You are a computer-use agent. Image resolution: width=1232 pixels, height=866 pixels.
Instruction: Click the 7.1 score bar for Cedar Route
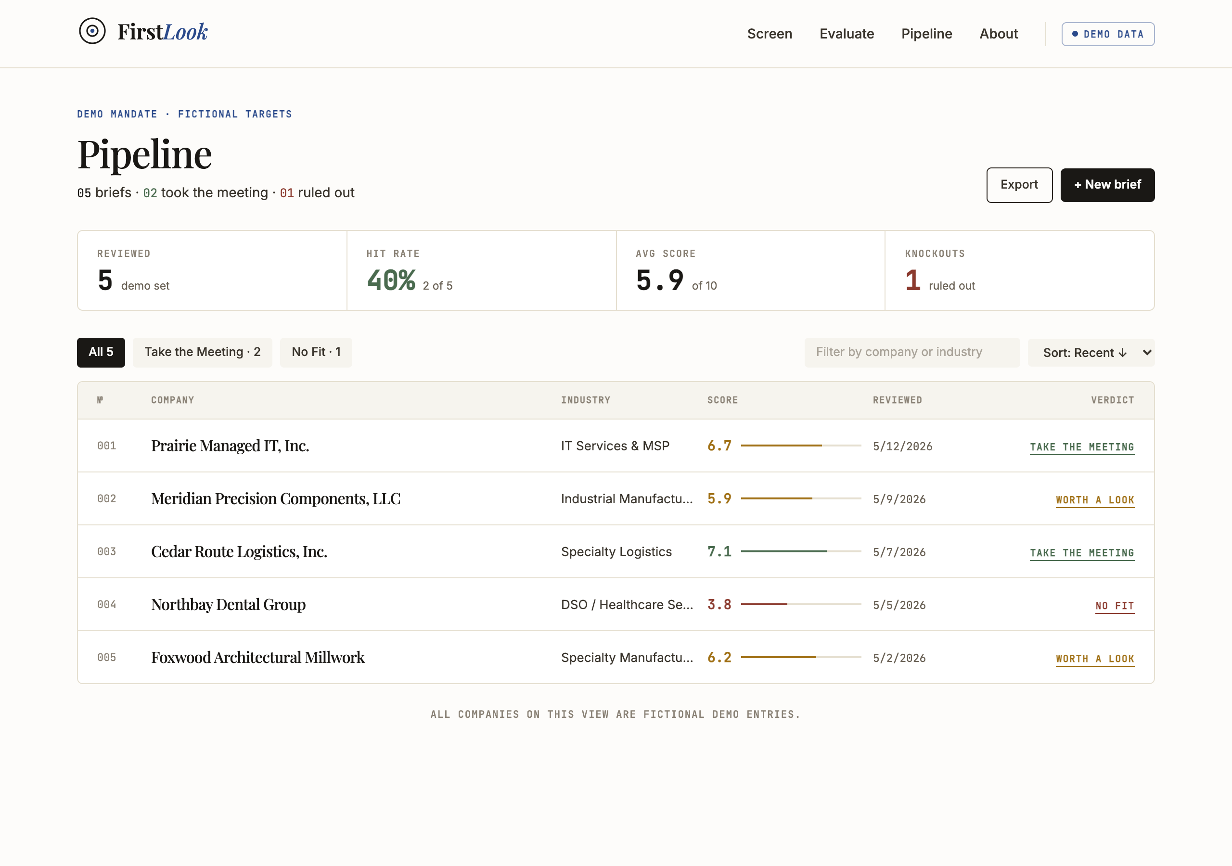[x=801, y=551]
